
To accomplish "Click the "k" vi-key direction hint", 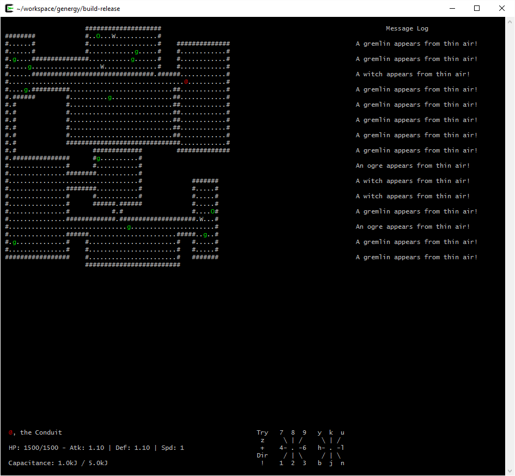I will click(x=331, y=432).
